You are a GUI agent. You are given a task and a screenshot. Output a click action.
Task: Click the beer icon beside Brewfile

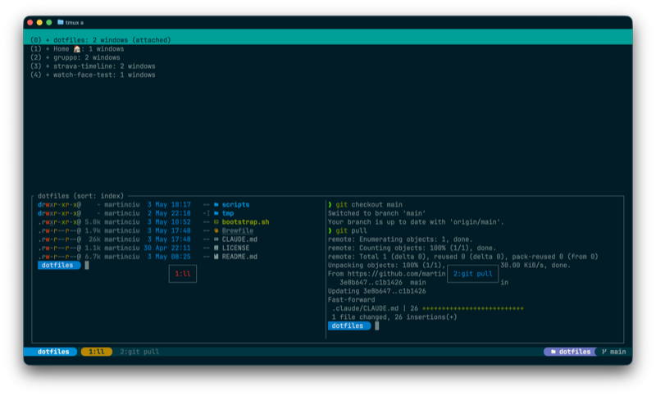tap(216, 230)
